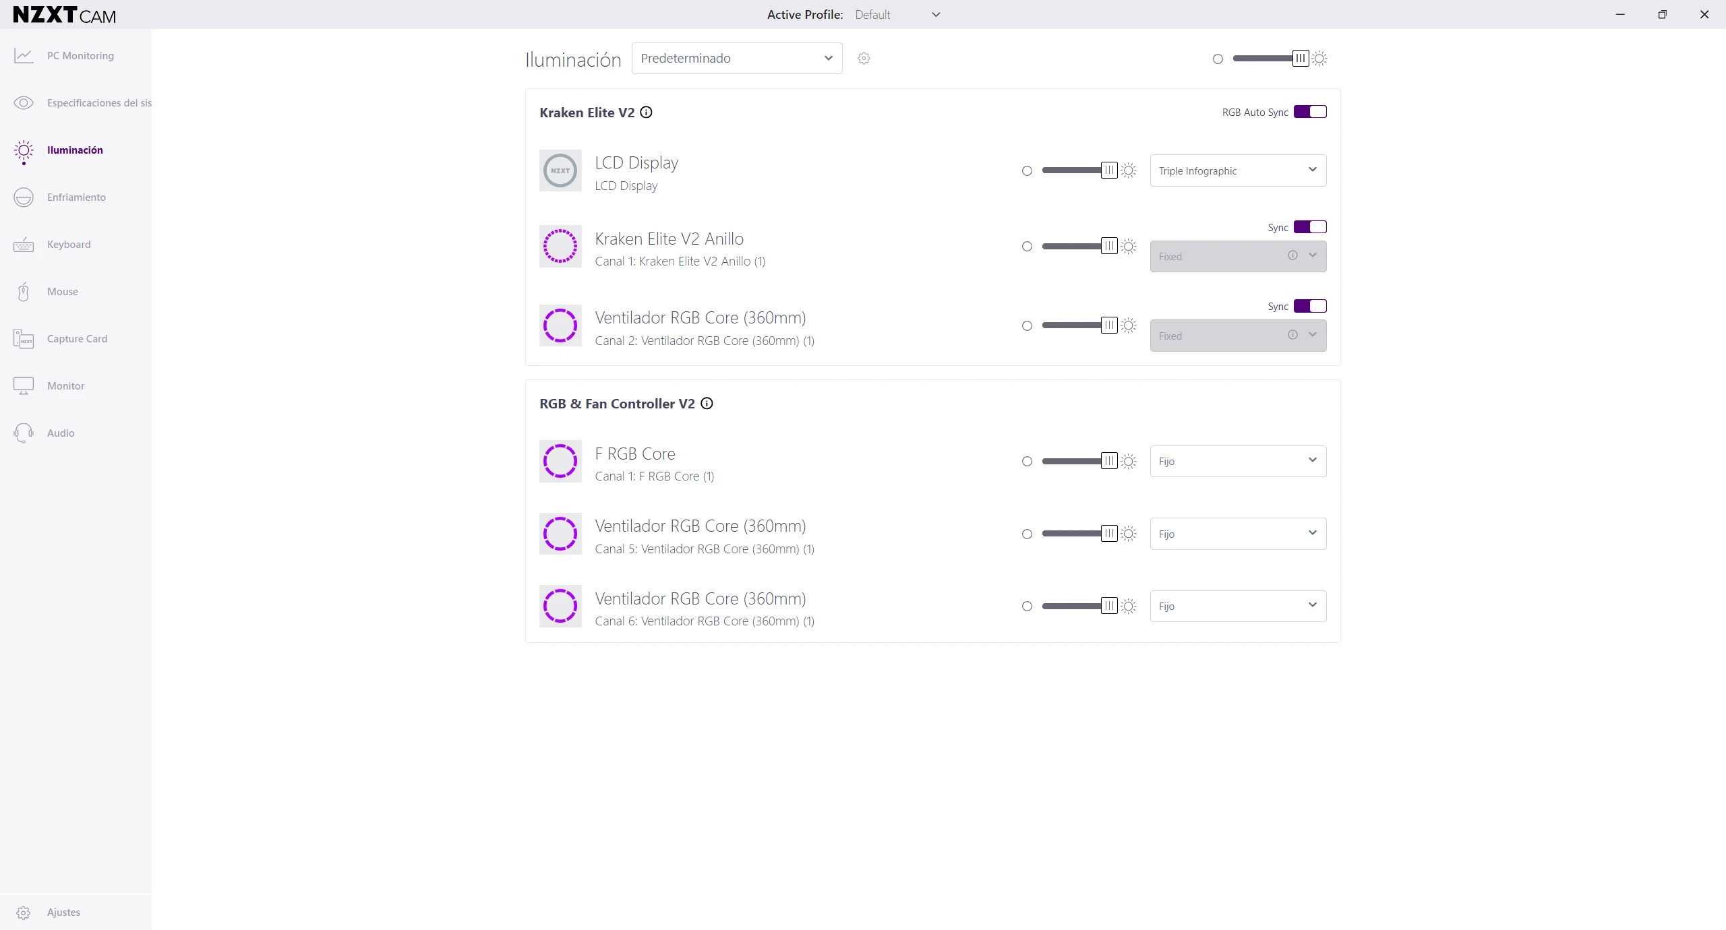Screen dimensions: 1726x930
Task: Open Fijo dropdown for Canal 6 Ventilador
Action: (x=1238, y=606)
